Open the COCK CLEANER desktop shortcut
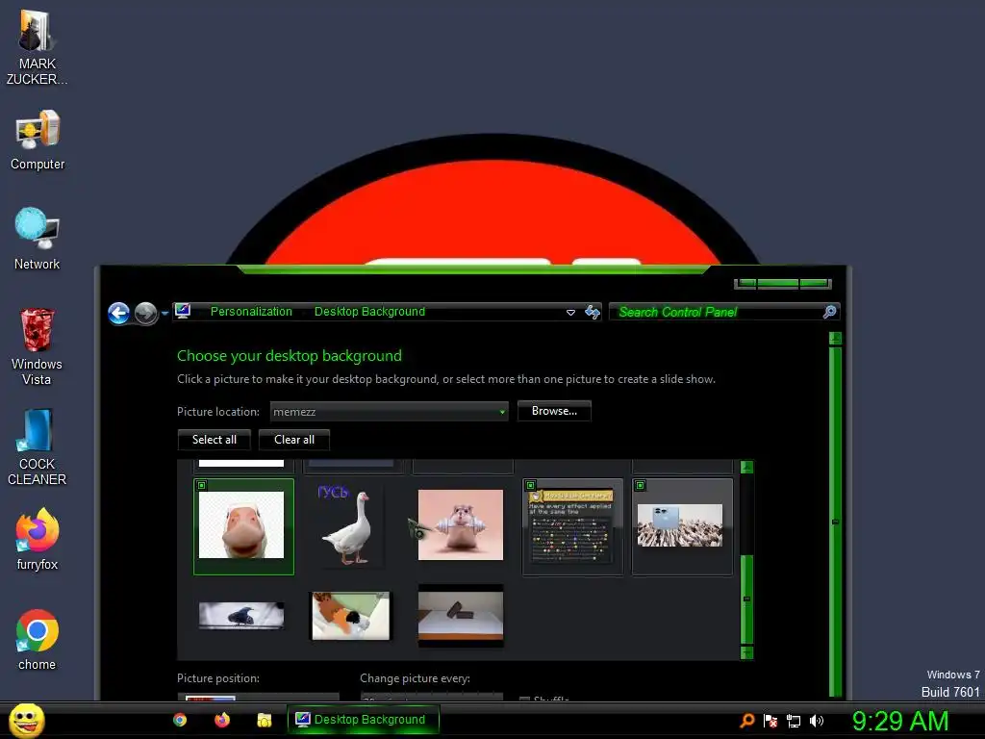The height and width of the screenshot is (739, 985). (x=38, y=446)
